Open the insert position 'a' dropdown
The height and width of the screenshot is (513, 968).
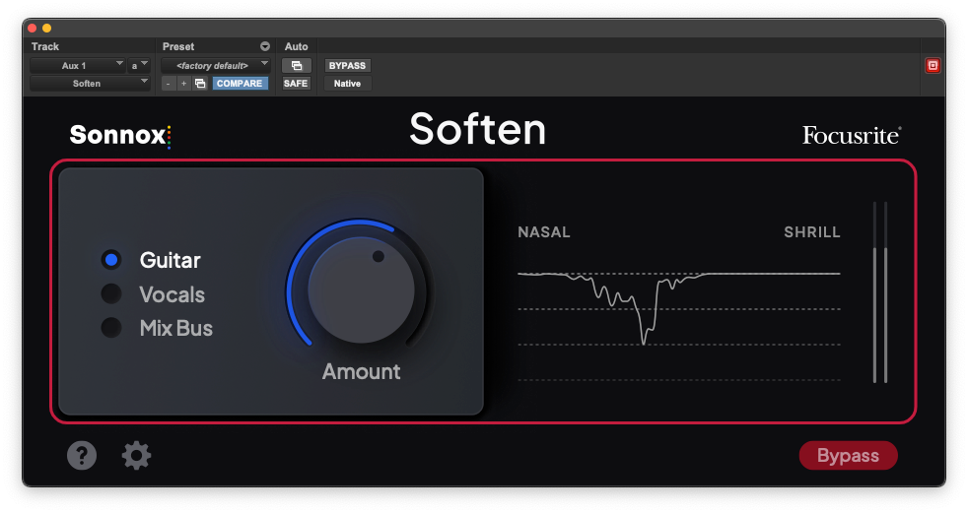[139, 65]
